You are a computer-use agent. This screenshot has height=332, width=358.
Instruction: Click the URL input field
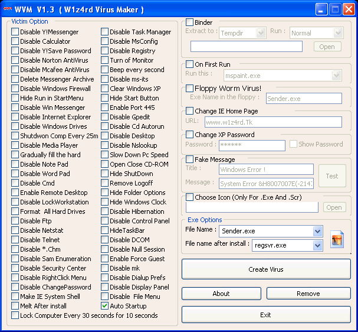[x=273, y=122]
